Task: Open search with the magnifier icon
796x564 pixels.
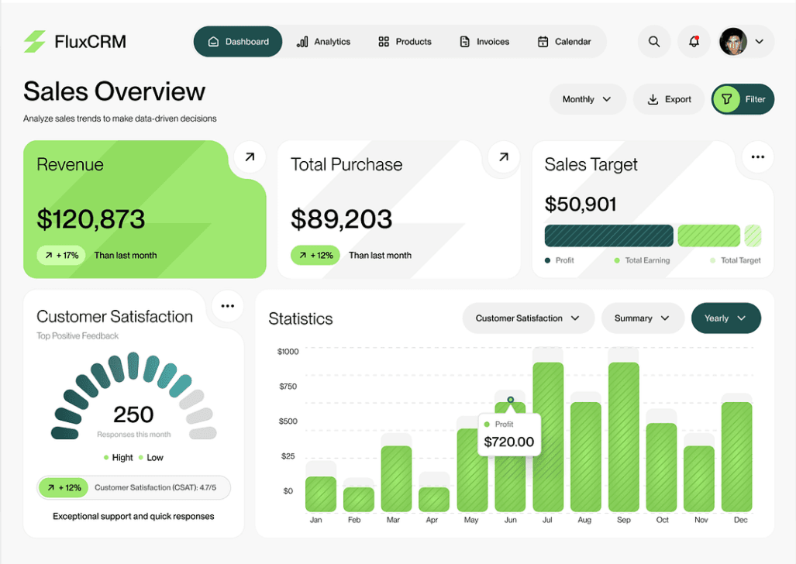Action: click(x=654, y=42)
